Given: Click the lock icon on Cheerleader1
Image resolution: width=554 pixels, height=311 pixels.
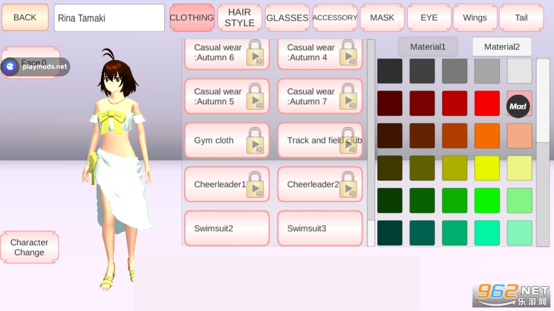Looking at the screenshot, I should pyautogui.click(x=255, y=184).
